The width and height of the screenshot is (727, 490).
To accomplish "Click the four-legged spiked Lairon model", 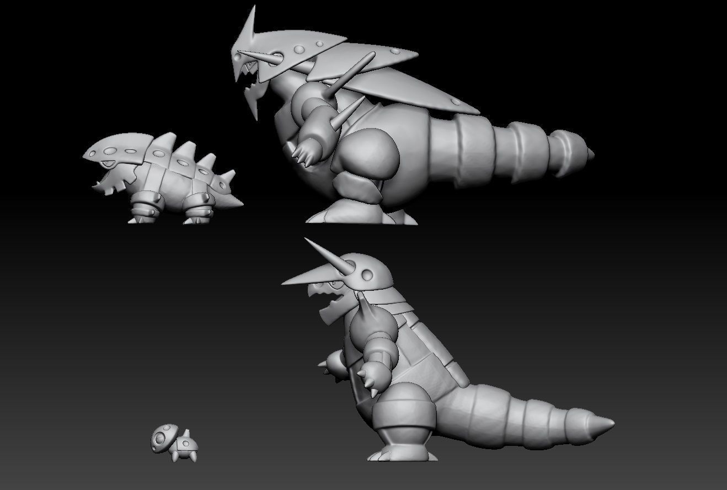I will pyautogui.click(x=163, y=178).
